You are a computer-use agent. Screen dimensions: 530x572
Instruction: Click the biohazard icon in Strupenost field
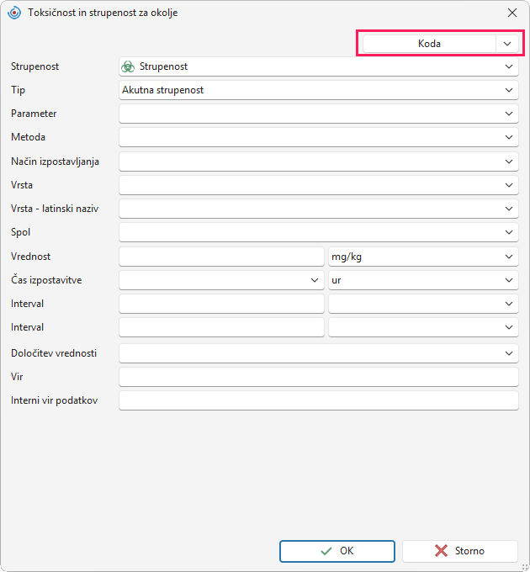pyautogui.click(x=128, y=66)
